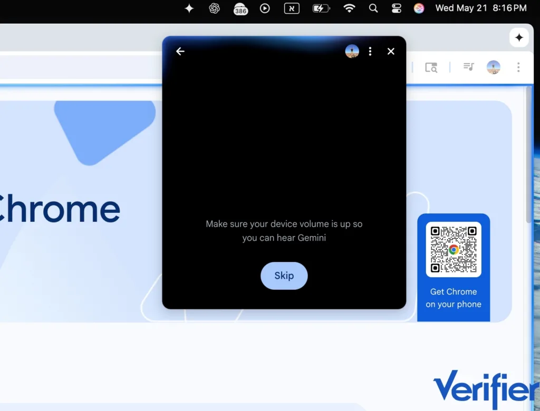Viewport: 540px width, 411px height.
Task: Click the date and time display
Action: (x=481, y=8)
